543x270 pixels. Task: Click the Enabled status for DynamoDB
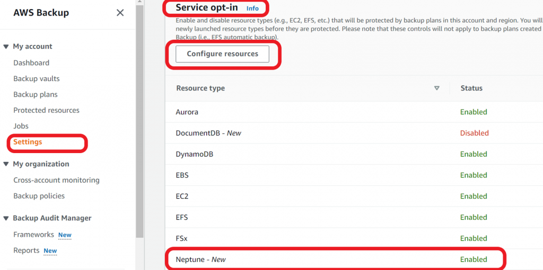coord(474,154)
